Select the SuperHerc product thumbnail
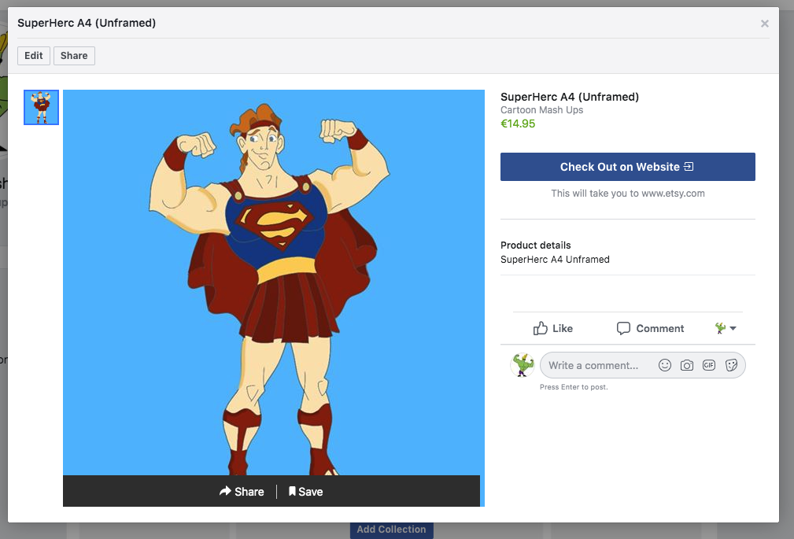Screen dimensions: 794x539 point(41,107)
